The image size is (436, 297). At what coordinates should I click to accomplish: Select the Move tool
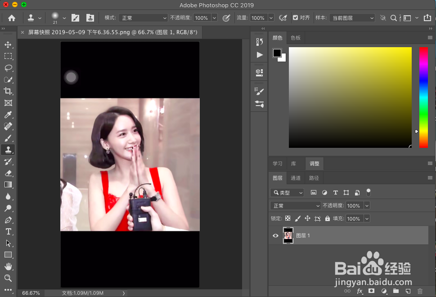pos(8,44)
